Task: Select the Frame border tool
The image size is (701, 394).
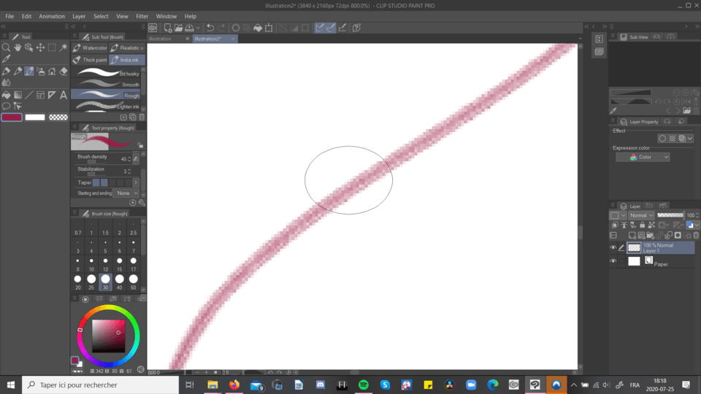Action: pyautogui.click(x=41, y=95)
